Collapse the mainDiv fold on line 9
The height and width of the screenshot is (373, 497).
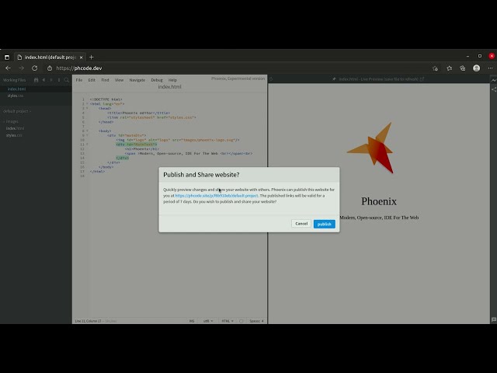(x=87, y=135)
